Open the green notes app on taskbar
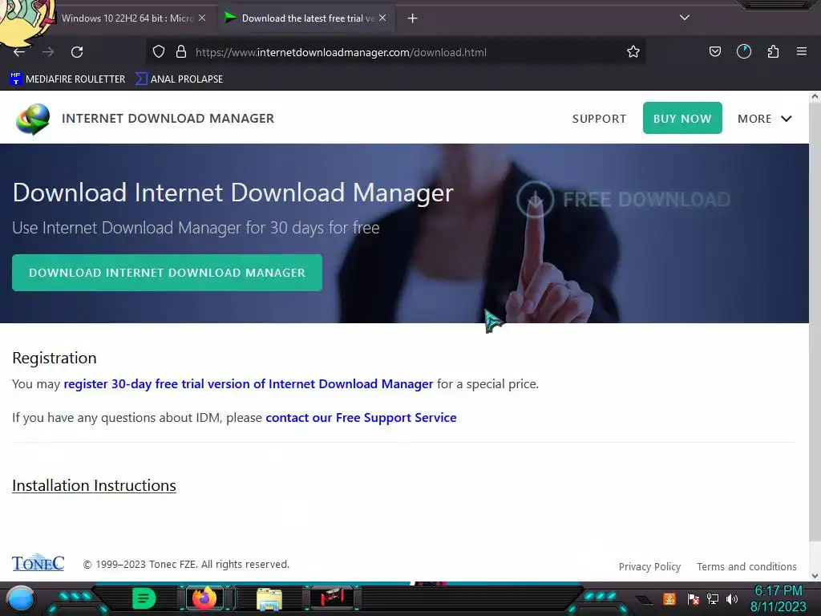 pos(144,598)
